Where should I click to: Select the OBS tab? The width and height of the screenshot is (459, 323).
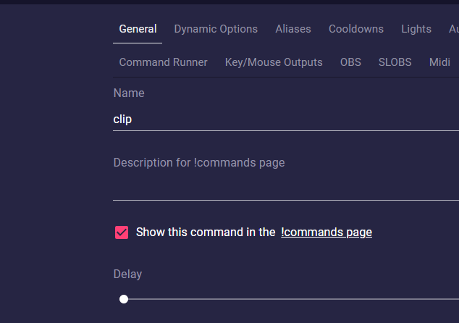(350, 62)
